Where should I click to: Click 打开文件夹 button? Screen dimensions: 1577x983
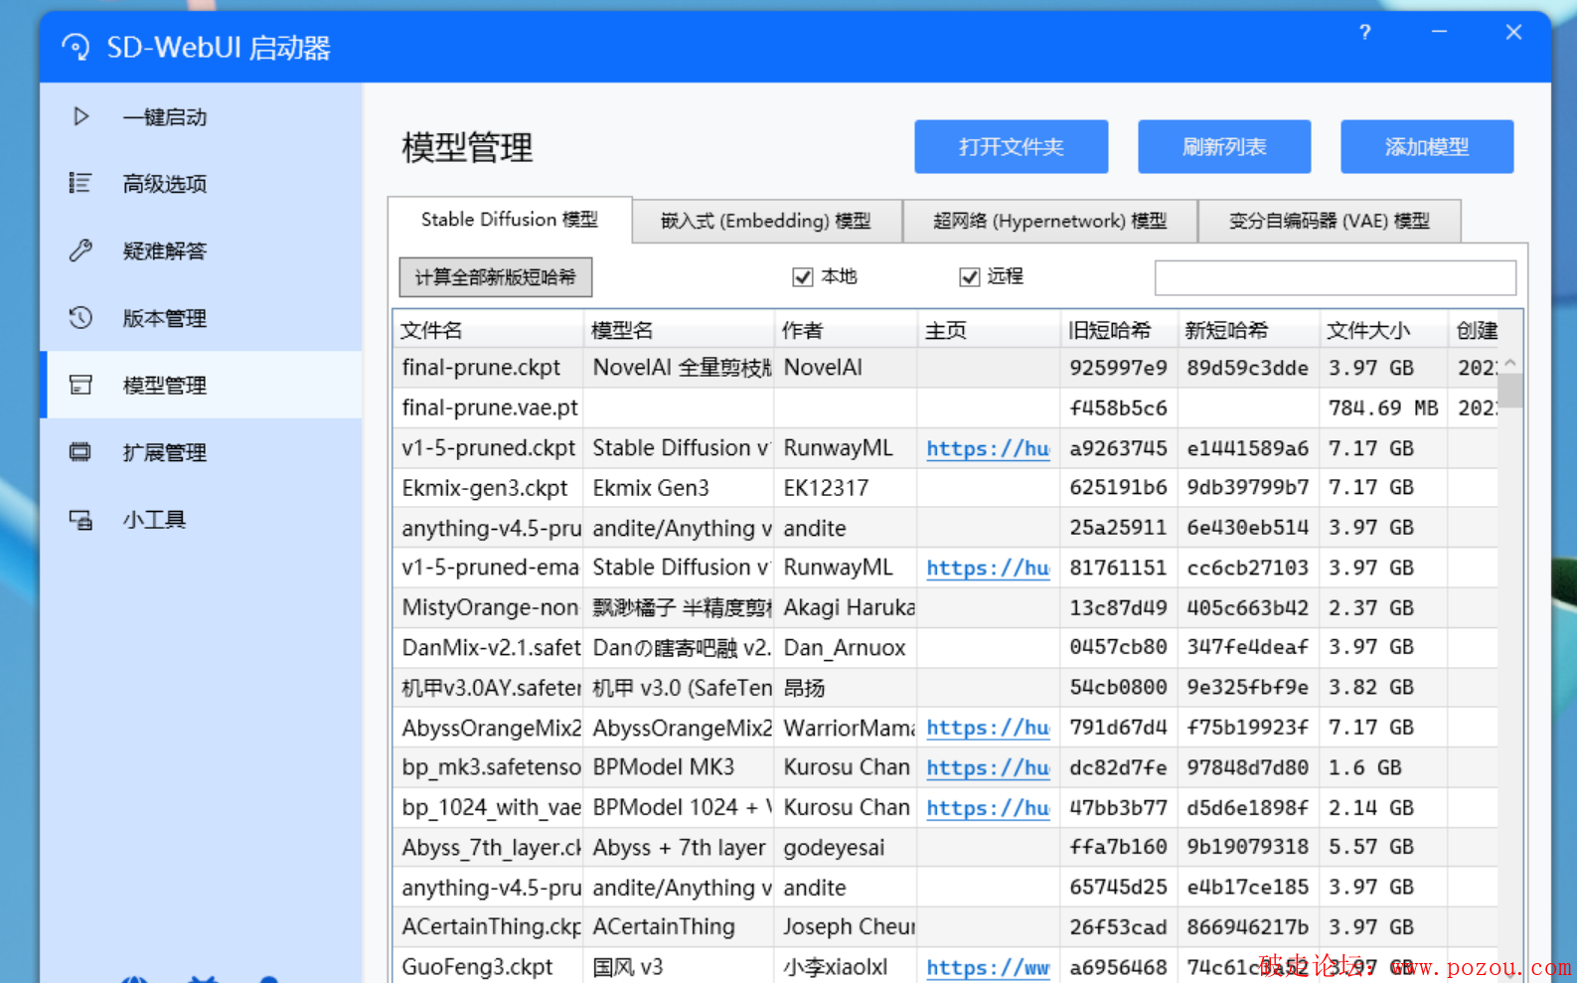tap(1012, 147)
